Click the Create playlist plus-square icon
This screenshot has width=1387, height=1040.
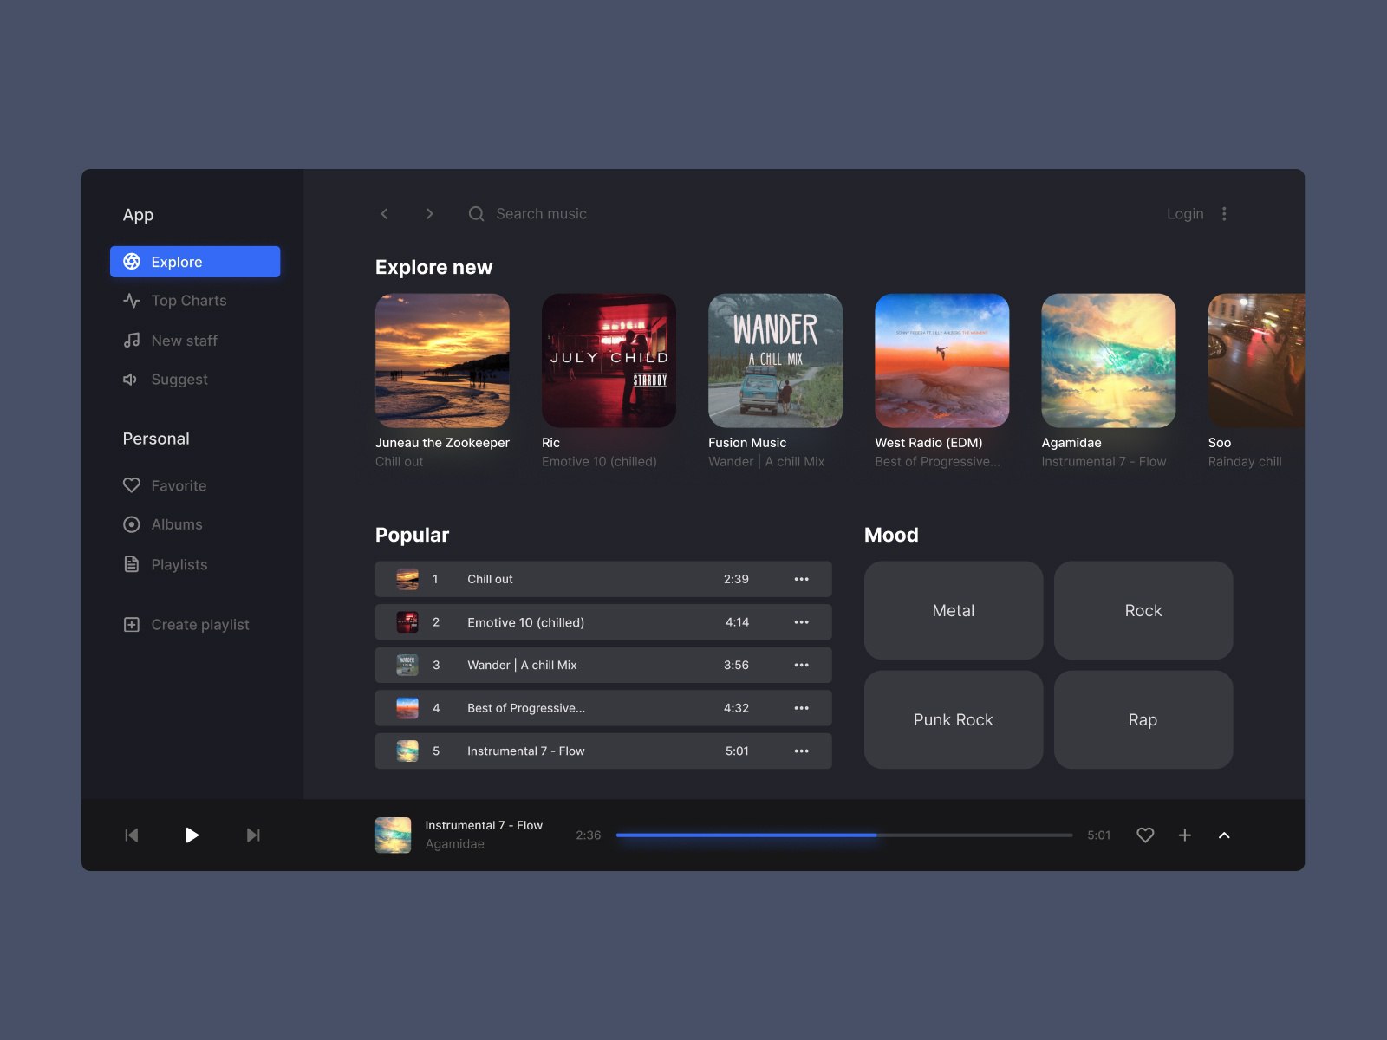point(132,625)
